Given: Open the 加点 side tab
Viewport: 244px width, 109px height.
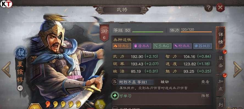Looking at the screenshot, I should [220, 85].
